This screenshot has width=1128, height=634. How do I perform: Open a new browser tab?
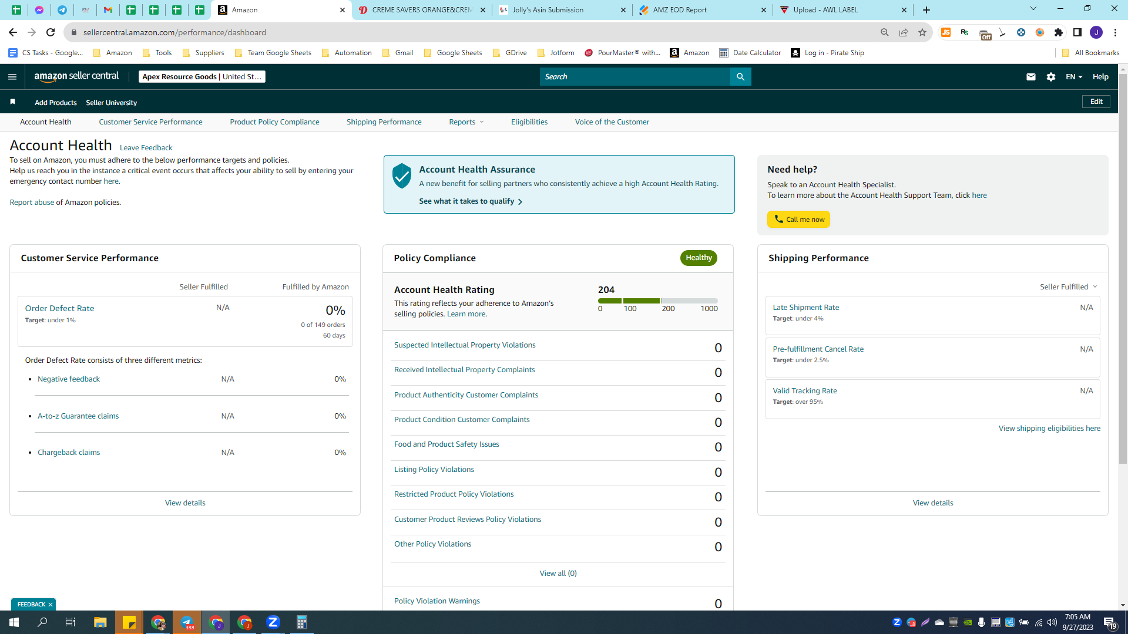[x=926, y=10]
